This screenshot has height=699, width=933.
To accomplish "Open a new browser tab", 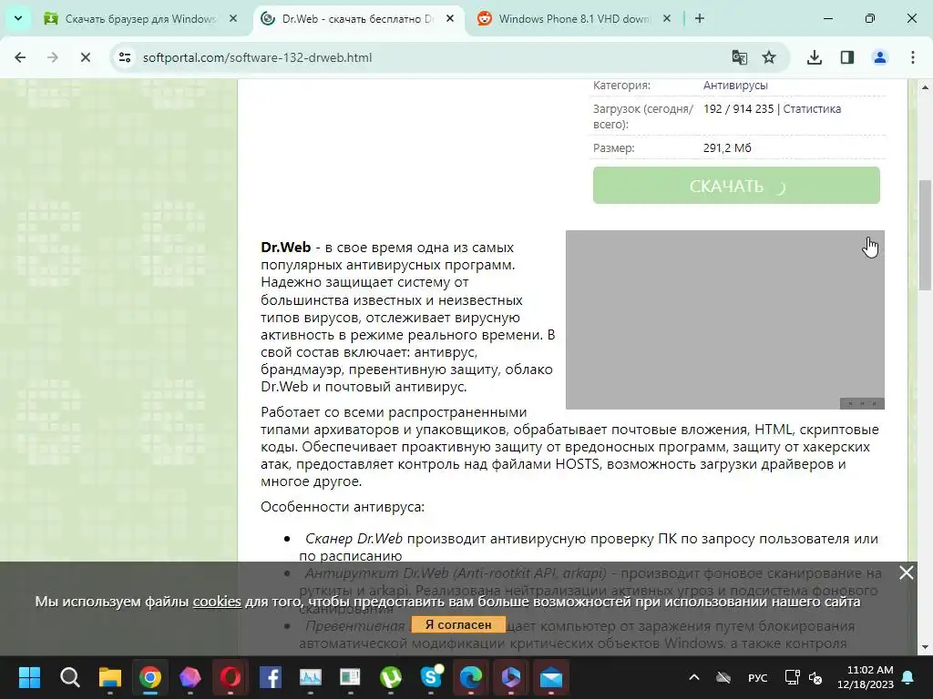I will click(x=700, y=18).
